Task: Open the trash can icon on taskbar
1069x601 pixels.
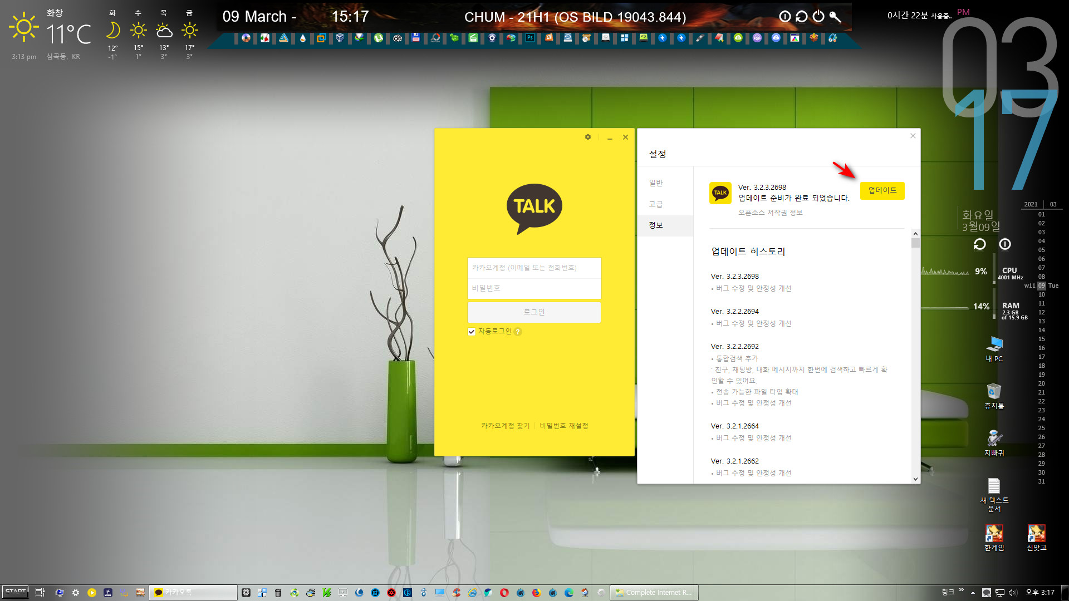Action: coord(278,592)
